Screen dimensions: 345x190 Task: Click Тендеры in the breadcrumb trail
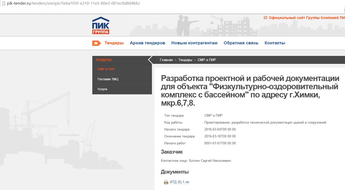(185, 60)
